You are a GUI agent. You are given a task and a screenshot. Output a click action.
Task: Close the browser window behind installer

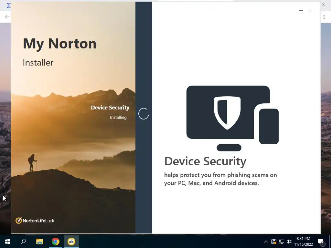tap(323, 5)
